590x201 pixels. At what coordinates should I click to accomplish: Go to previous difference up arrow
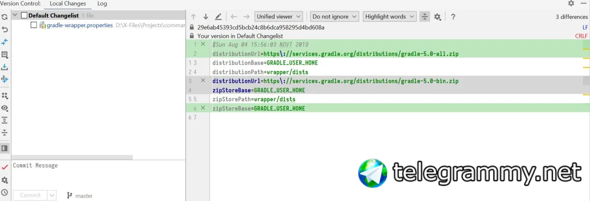(x=194, y=17)
